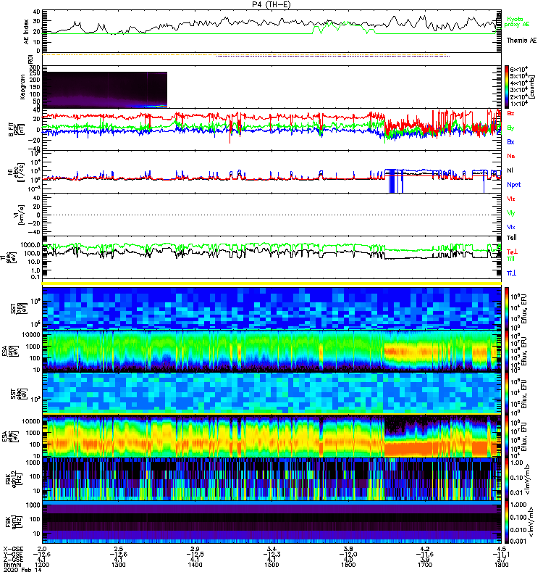Click the Vi [km/s] axis label
The image size is (543, 580).
tap(20, 215)
